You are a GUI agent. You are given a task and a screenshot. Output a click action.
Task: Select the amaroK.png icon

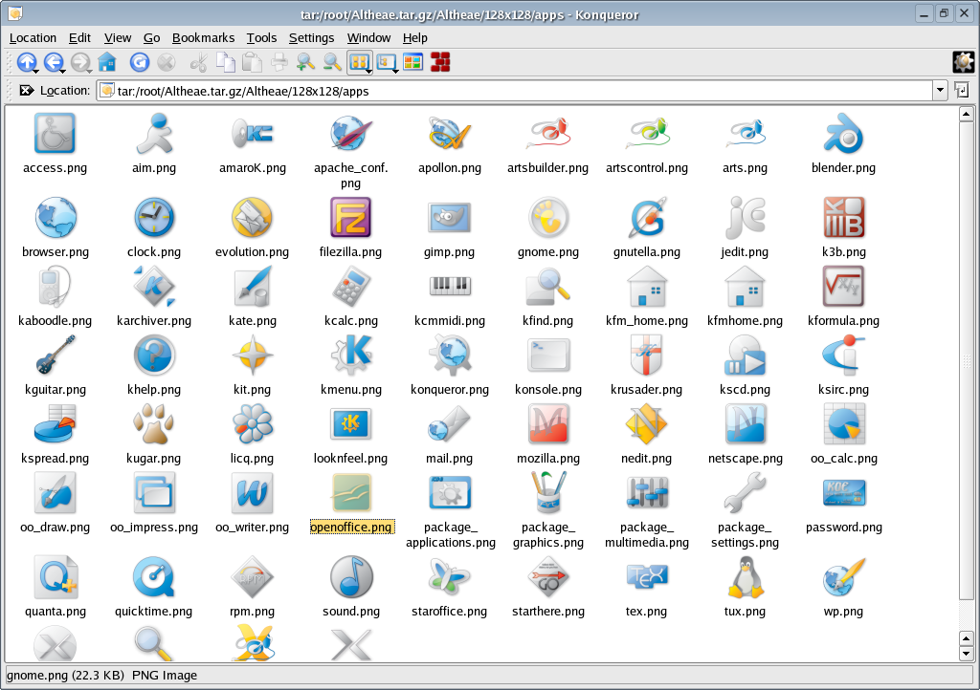click(253, 133)
